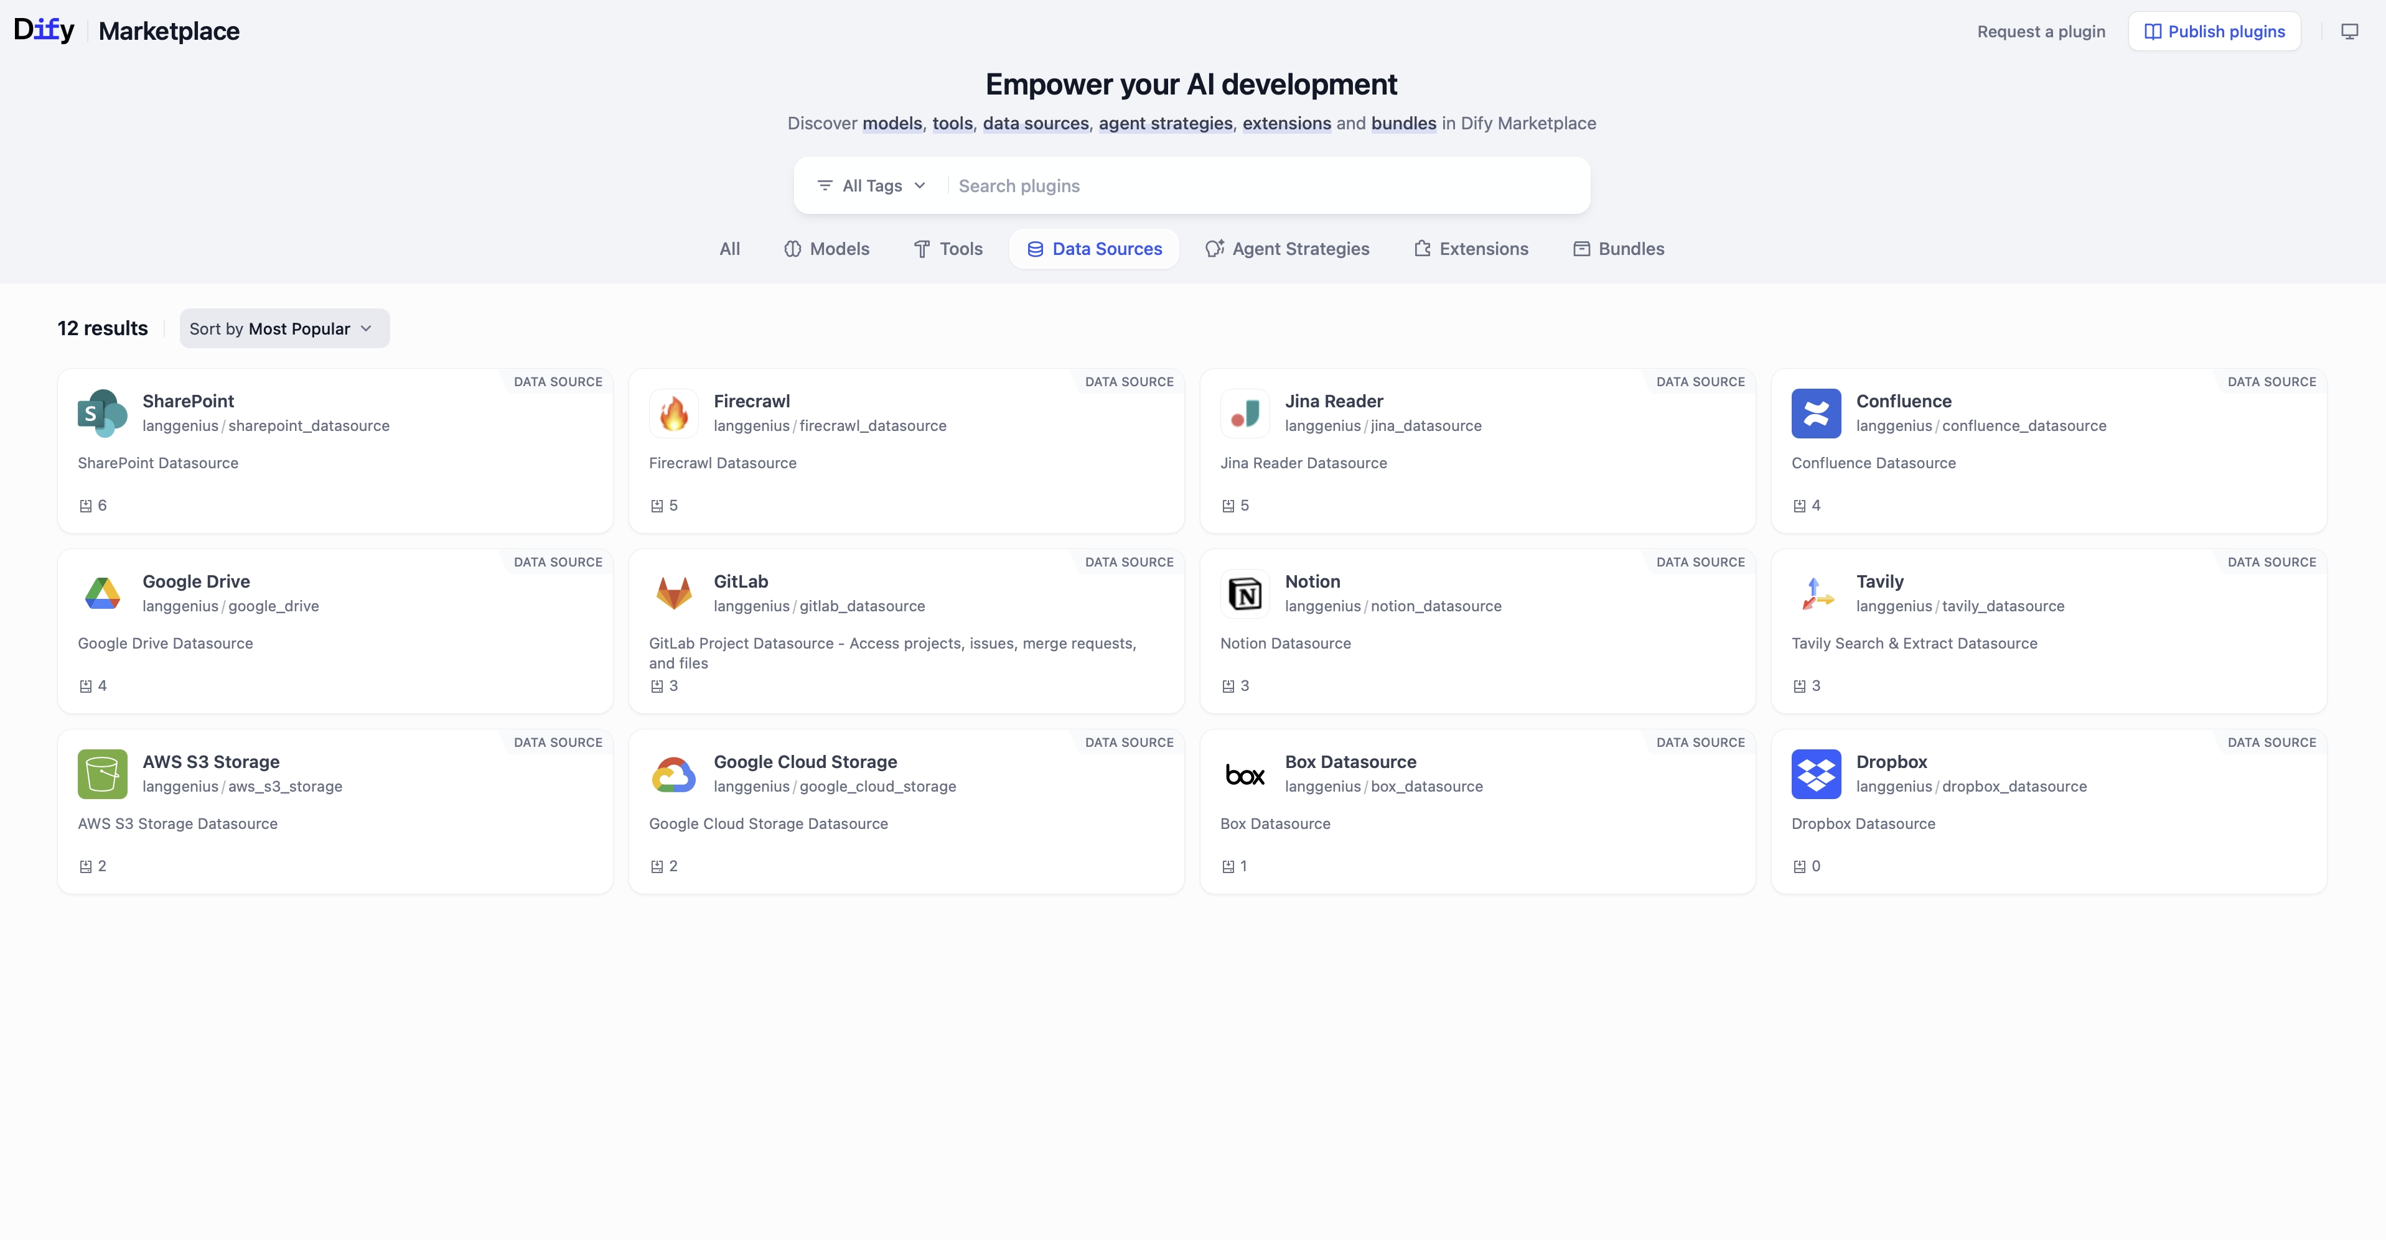
Task: Switch to the Models tab
Action: click(826, 249)
